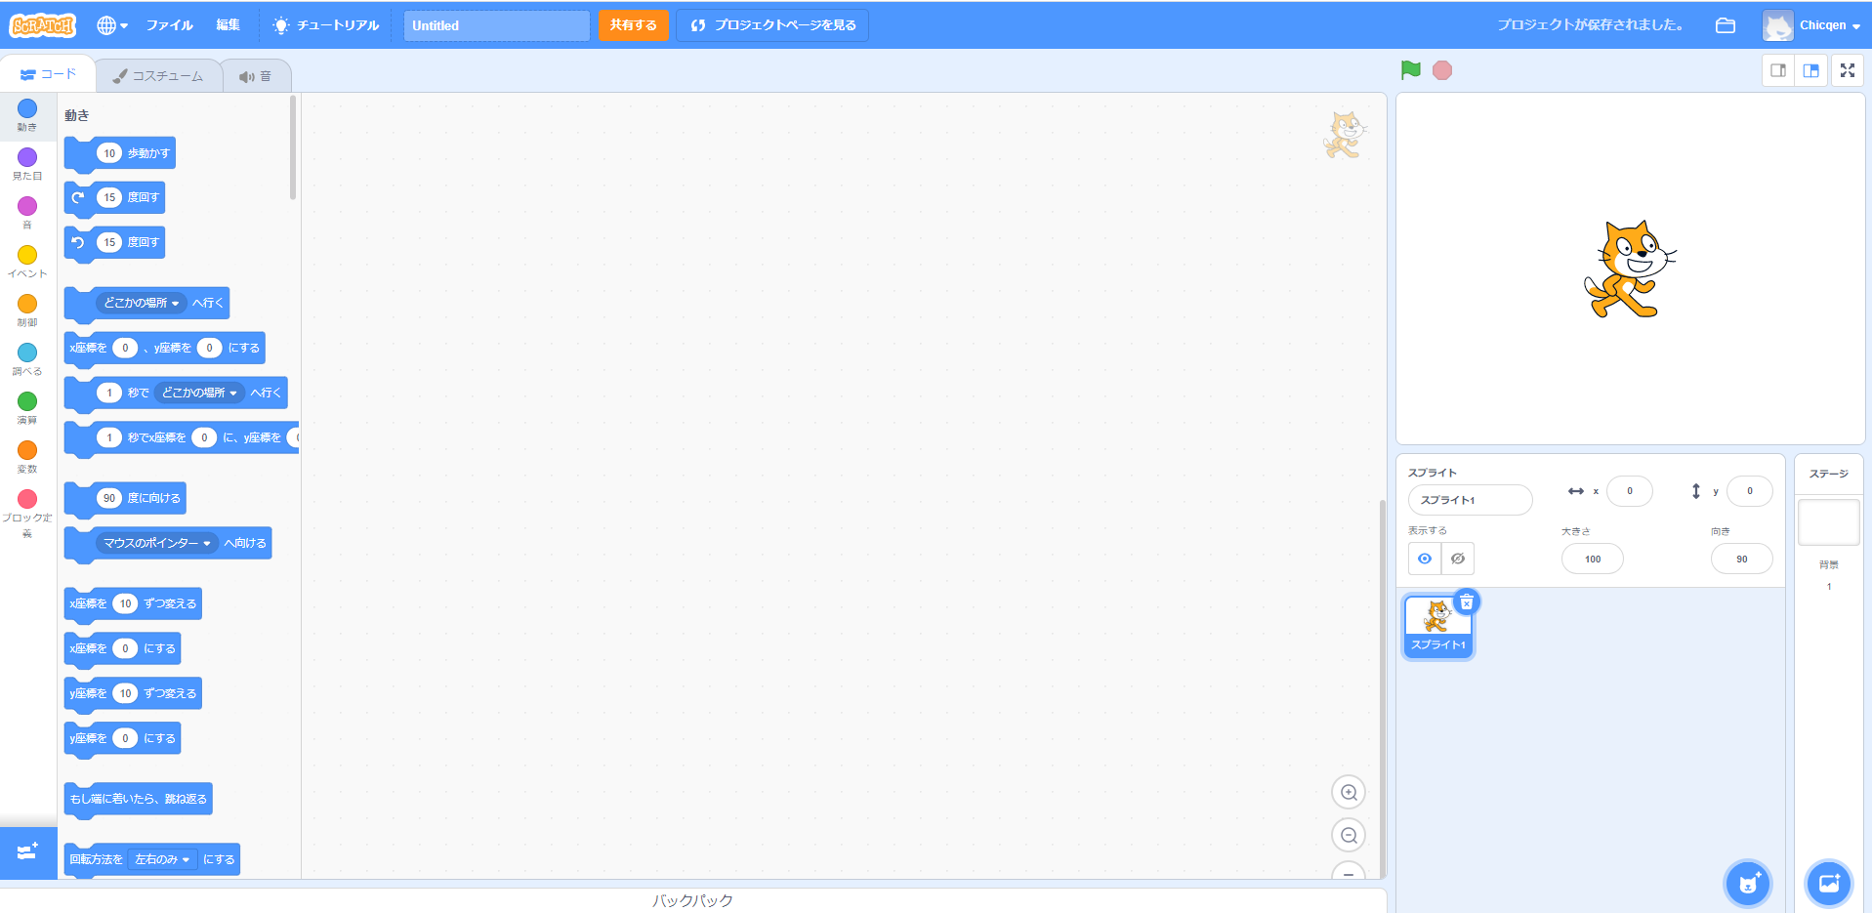The width and height of the screenshot is (1872, 913).
Task: Select the ブロック定義 my blocks category
Action: pyautogui.click(x=27, y=512)
